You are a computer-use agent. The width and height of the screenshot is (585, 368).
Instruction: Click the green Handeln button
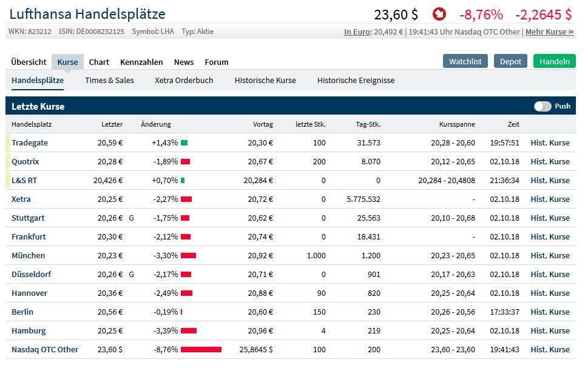click(553, 61)
